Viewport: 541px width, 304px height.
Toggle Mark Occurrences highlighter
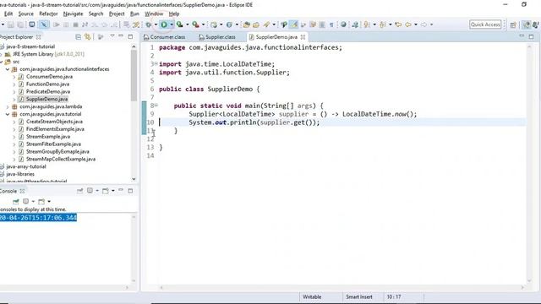coord(293,24)
